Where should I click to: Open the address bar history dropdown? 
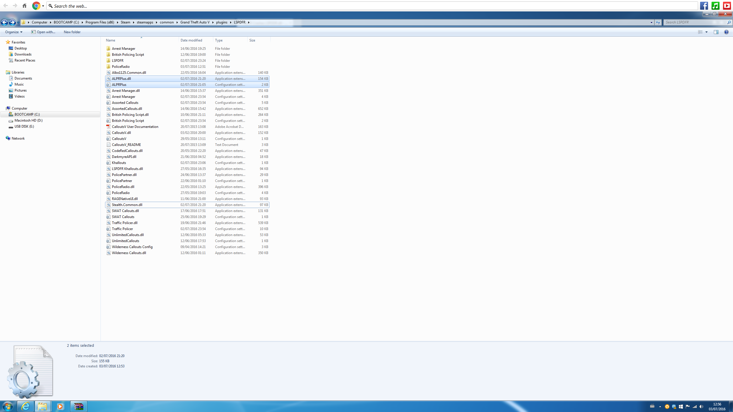click(x=651, y=22)
